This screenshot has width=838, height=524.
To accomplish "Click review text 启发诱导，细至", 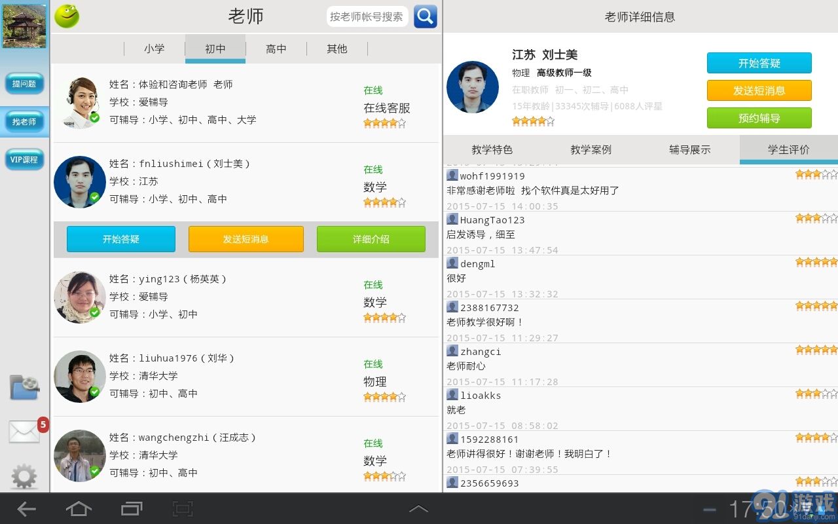I will (481, 234).
